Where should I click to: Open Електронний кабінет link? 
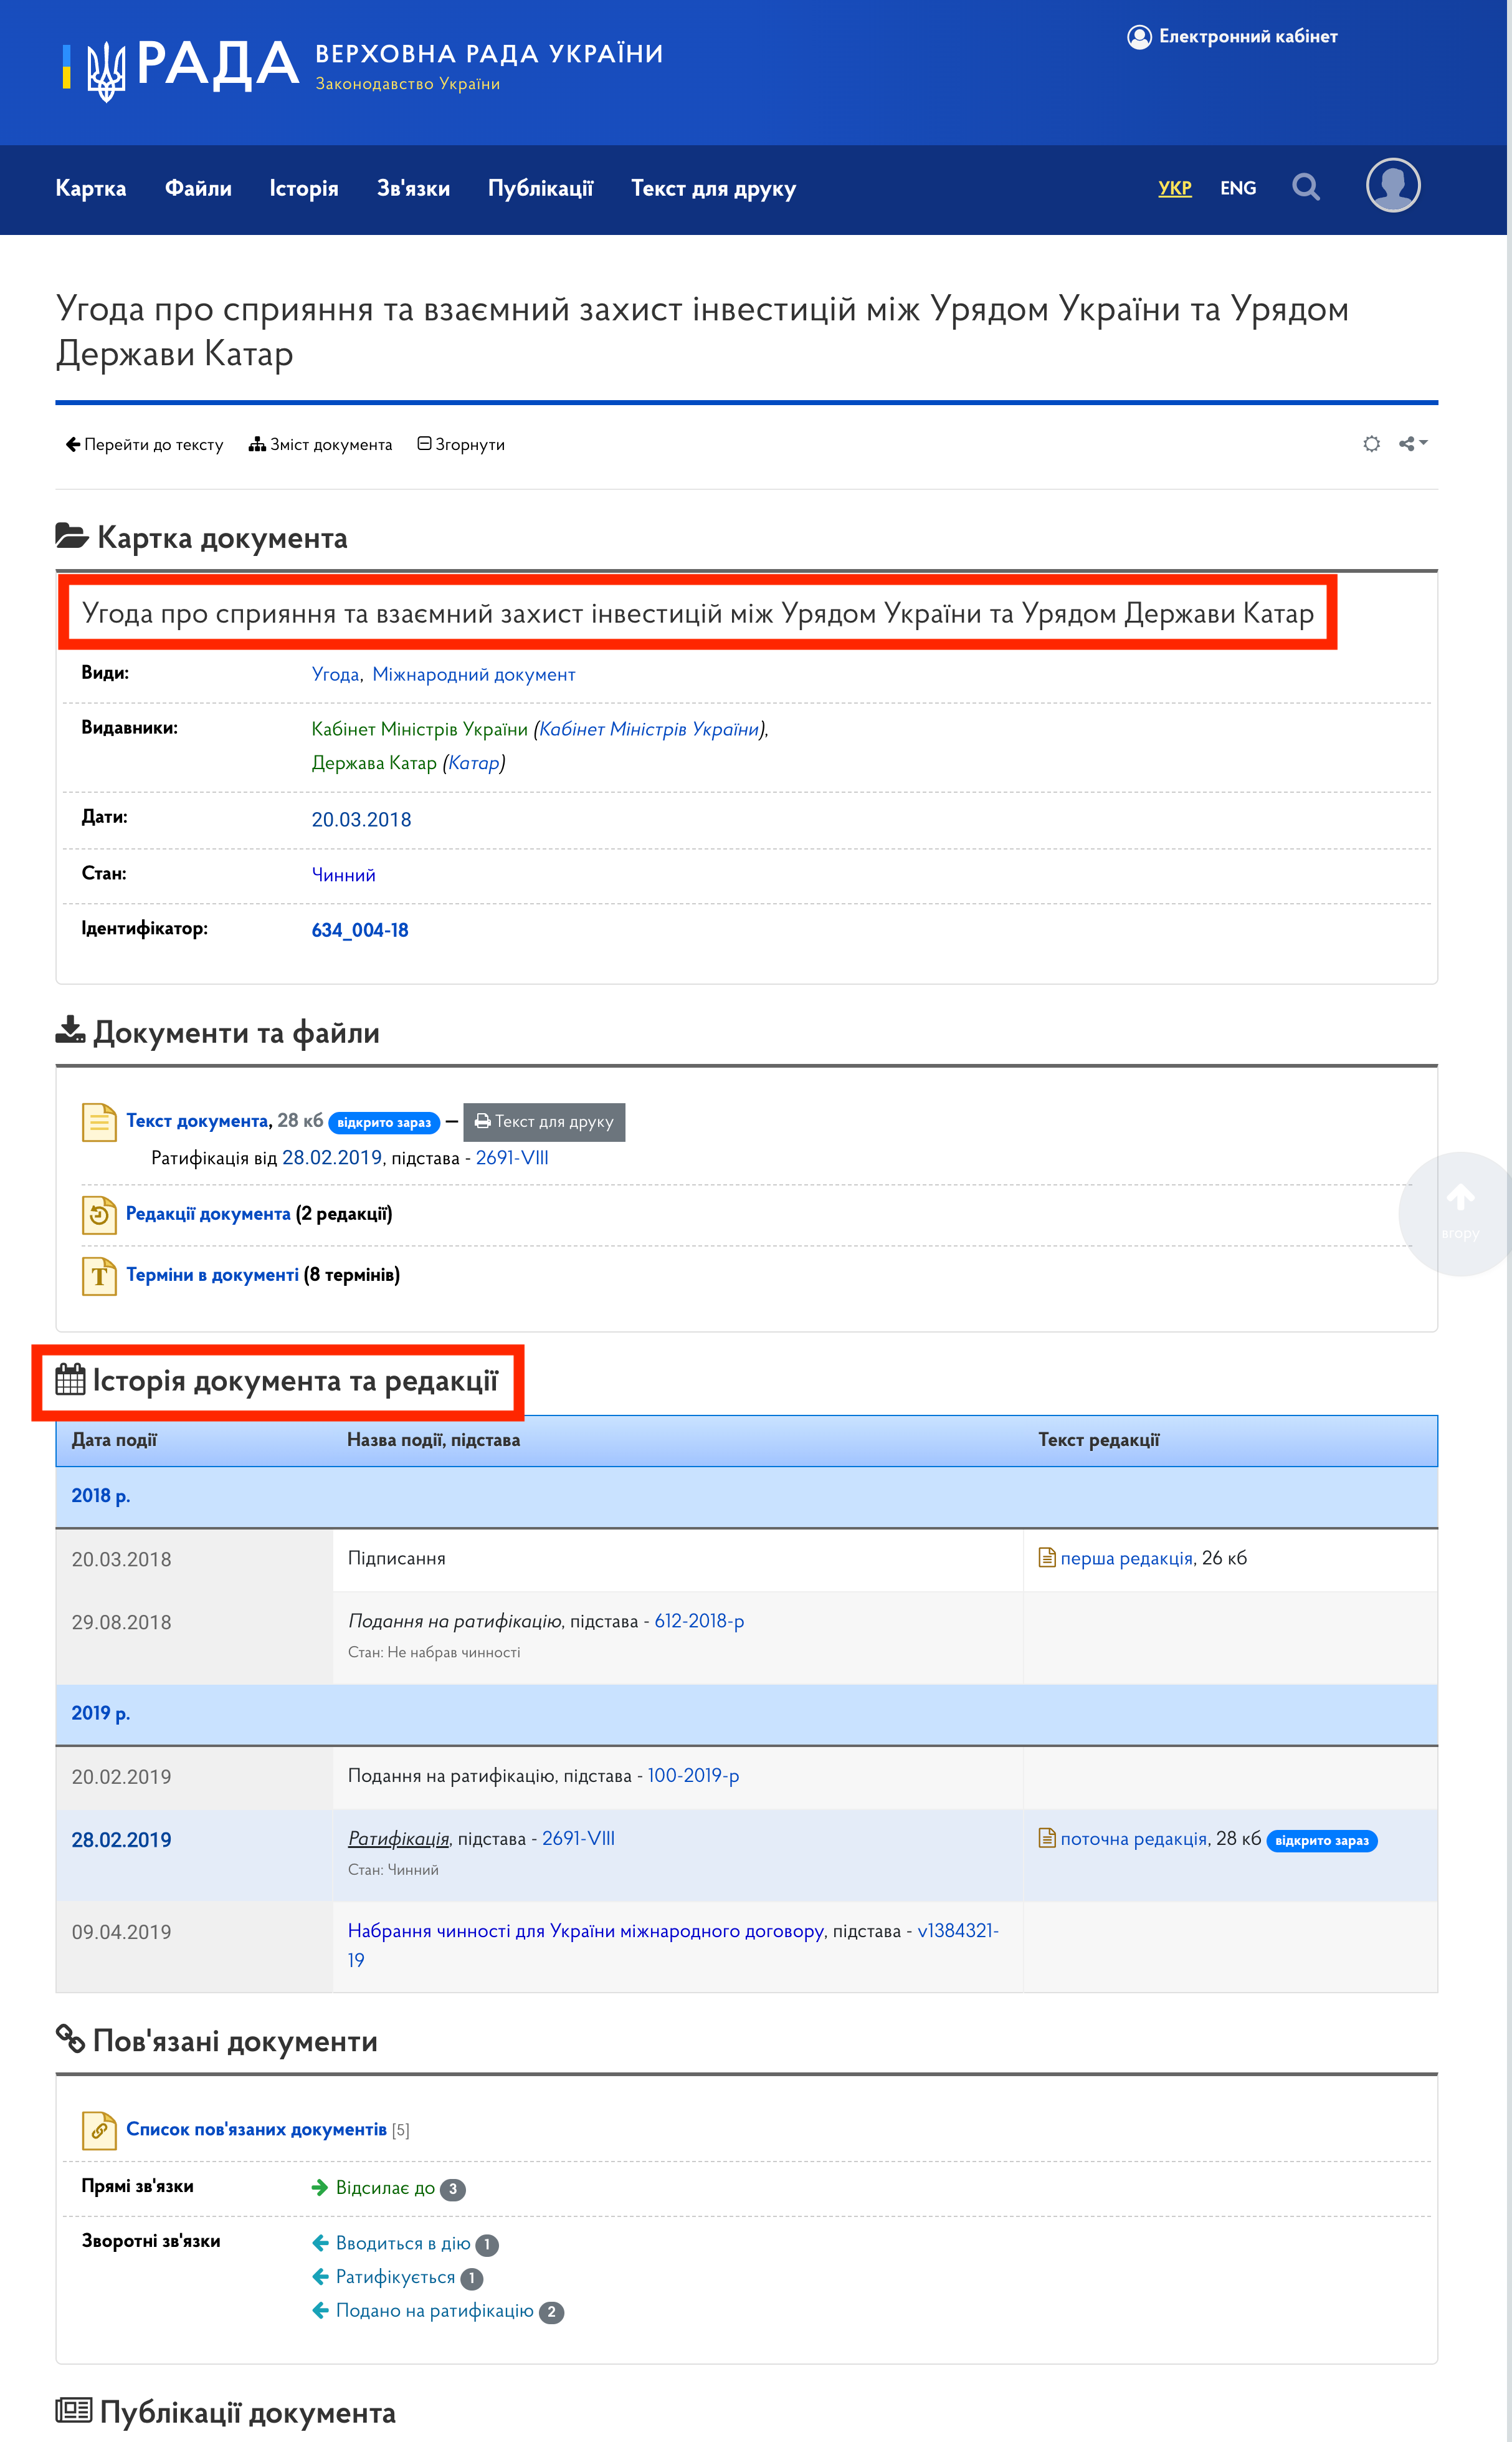(x=1232, y=37)
